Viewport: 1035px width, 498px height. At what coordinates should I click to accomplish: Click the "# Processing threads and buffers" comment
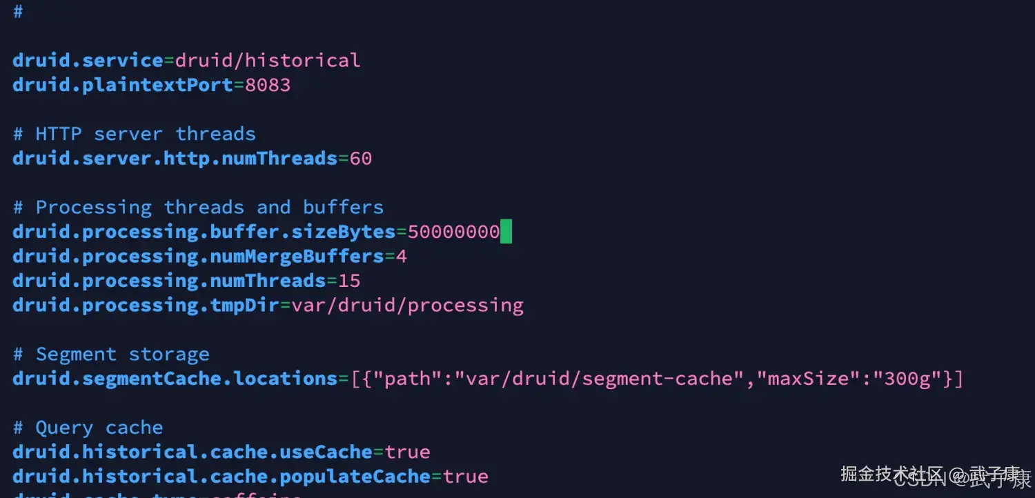pos(198,208)
